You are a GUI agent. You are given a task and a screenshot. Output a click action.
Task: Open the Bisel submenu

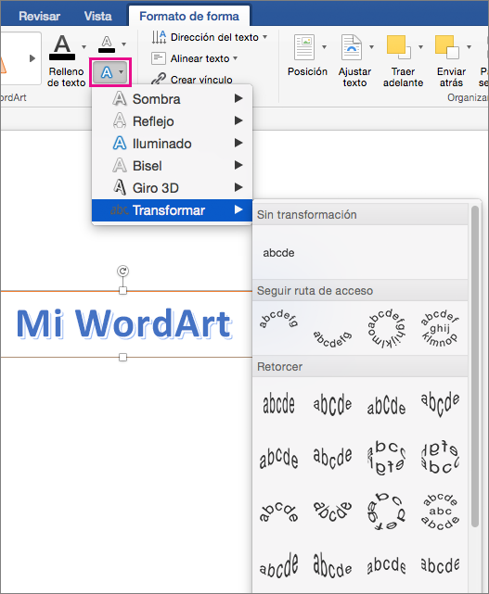pyautogui.click(x=172, y=166)
